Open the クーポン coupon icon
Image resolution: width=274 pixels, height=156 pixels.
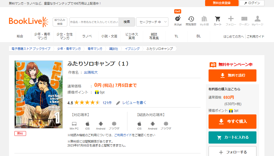coord(244,19)
